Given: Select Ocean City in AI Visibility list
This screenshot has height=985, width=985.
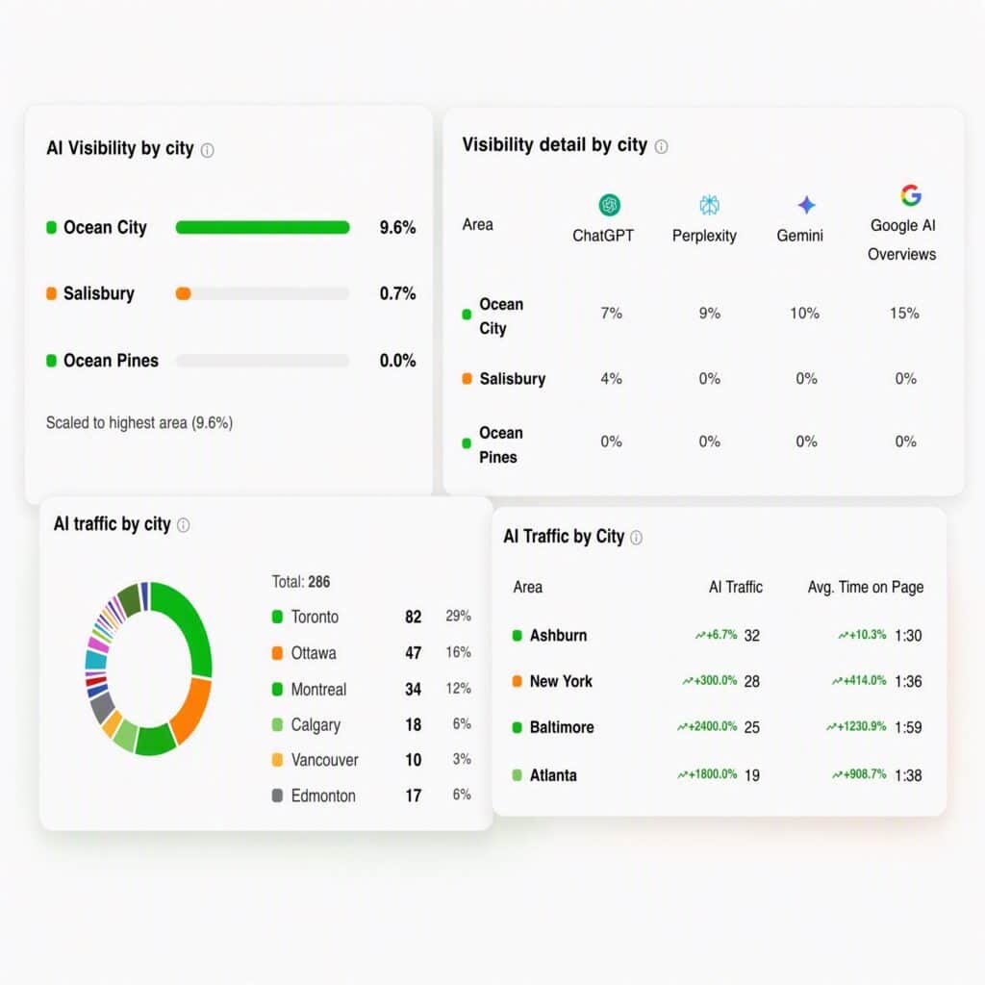Looking at the screenshot, I should coord(105,227).
